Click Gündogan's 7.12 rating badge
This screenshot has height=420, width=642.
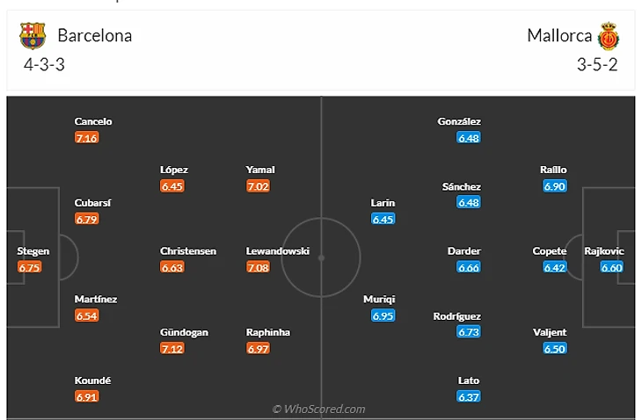(x=172, y=349)
